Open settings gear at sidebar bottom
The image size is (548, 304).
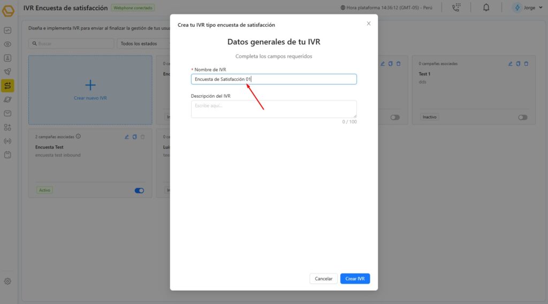(7, 281)
